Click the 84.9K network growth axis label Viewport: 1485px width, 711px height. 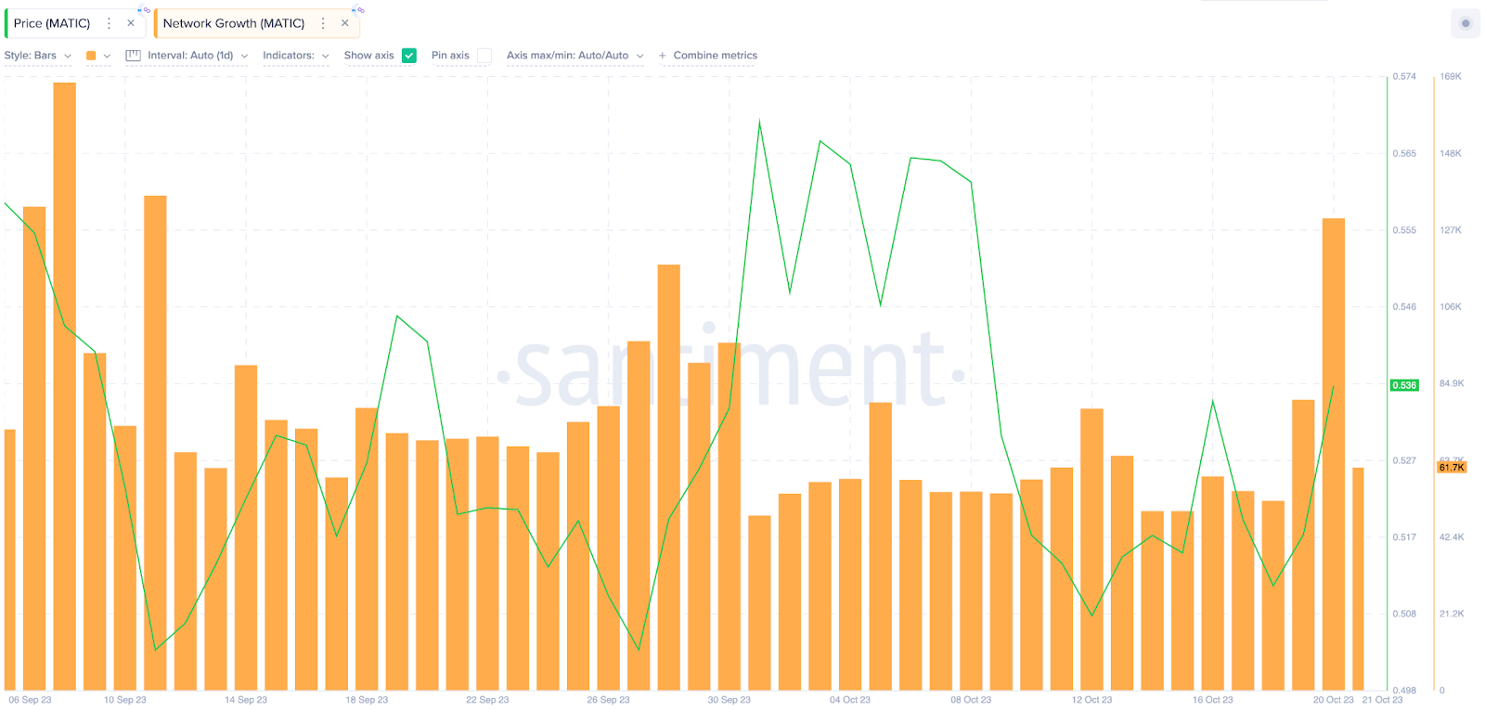click(x=1452, y=383)
